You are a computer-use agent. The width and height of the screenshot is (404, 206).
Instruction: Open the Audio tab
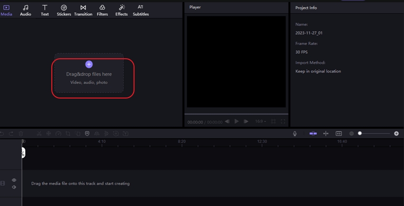pyautogui.click(x=26, y=10)
